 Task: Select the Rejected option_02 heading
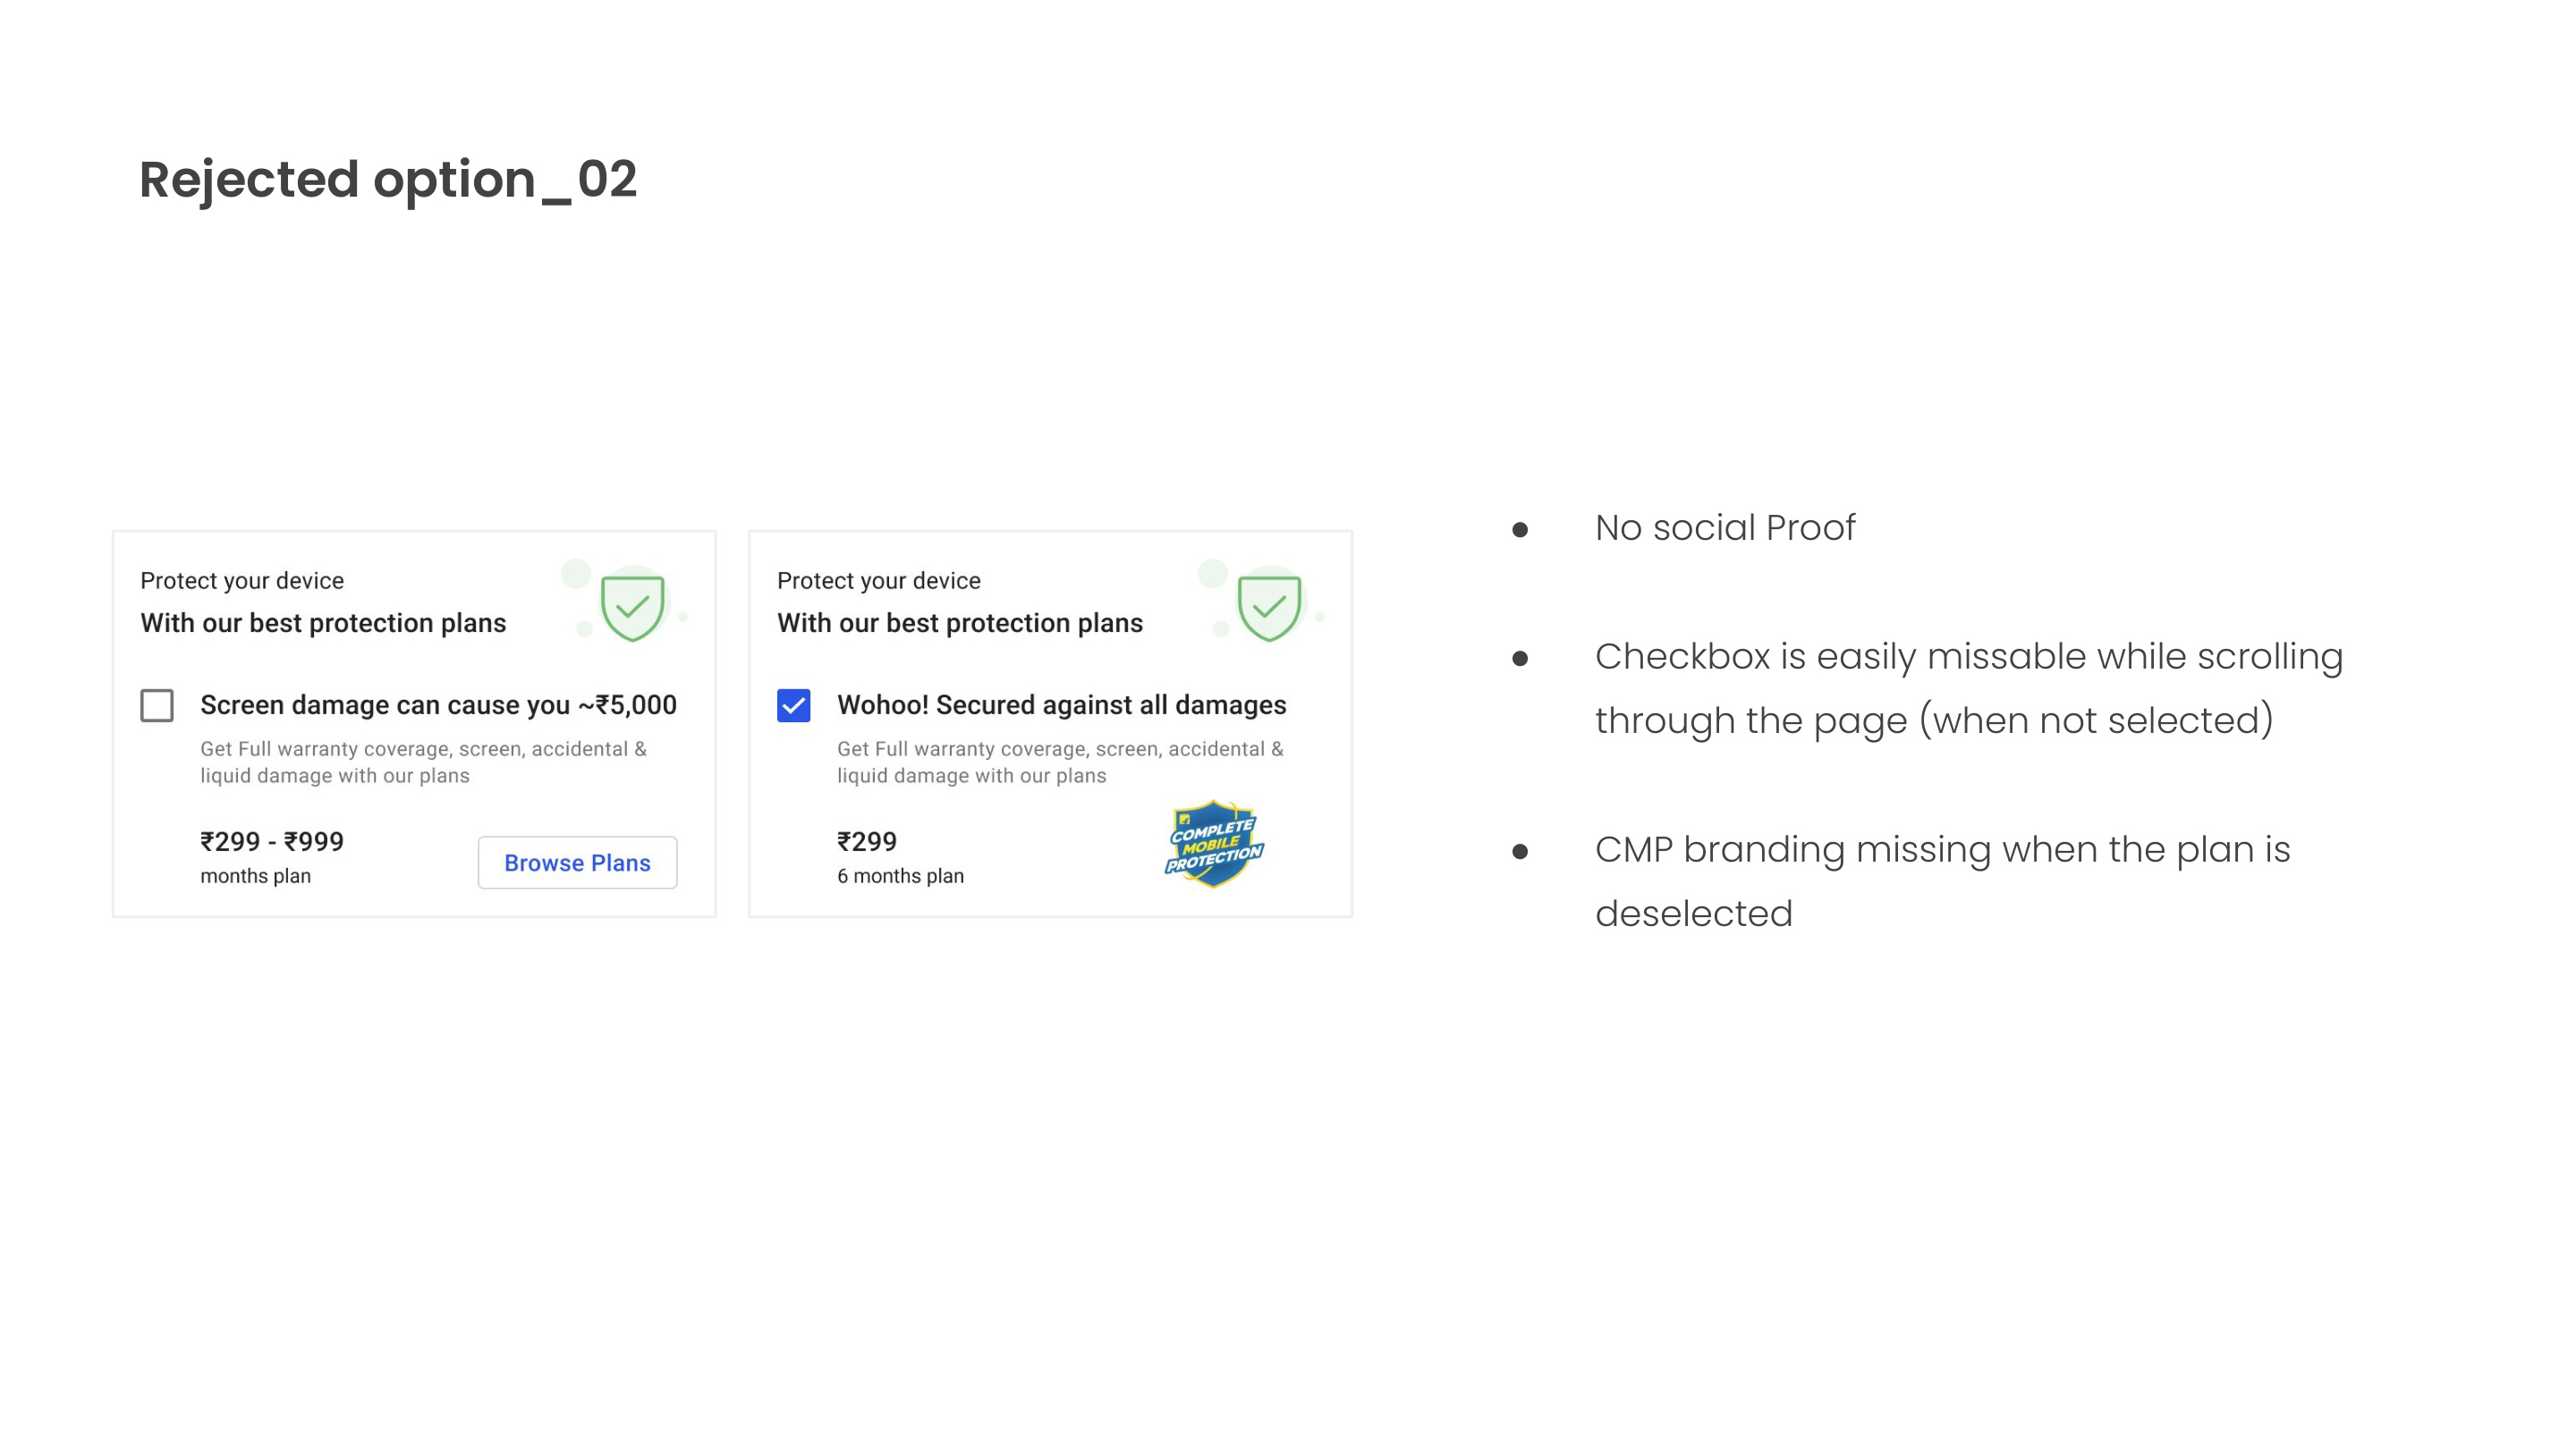click(388, 180)
